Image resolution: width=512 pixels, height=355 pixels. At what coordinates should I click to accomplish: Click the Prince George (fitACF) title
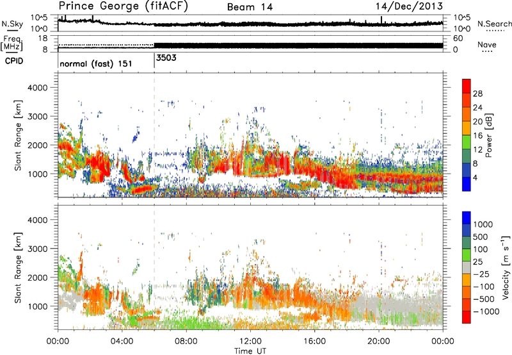pyautogui.click(x=123, y=6)
